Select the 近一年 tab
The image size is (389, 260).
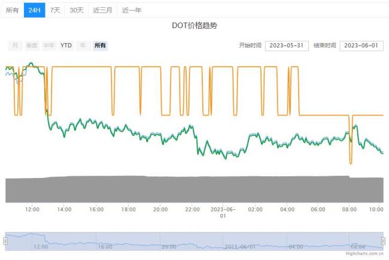click(132, 10)
